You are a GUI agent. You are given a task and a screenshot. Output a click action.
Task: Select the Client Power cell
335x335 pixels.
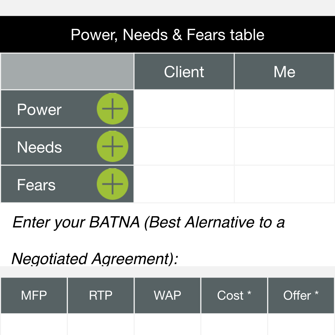184,109
